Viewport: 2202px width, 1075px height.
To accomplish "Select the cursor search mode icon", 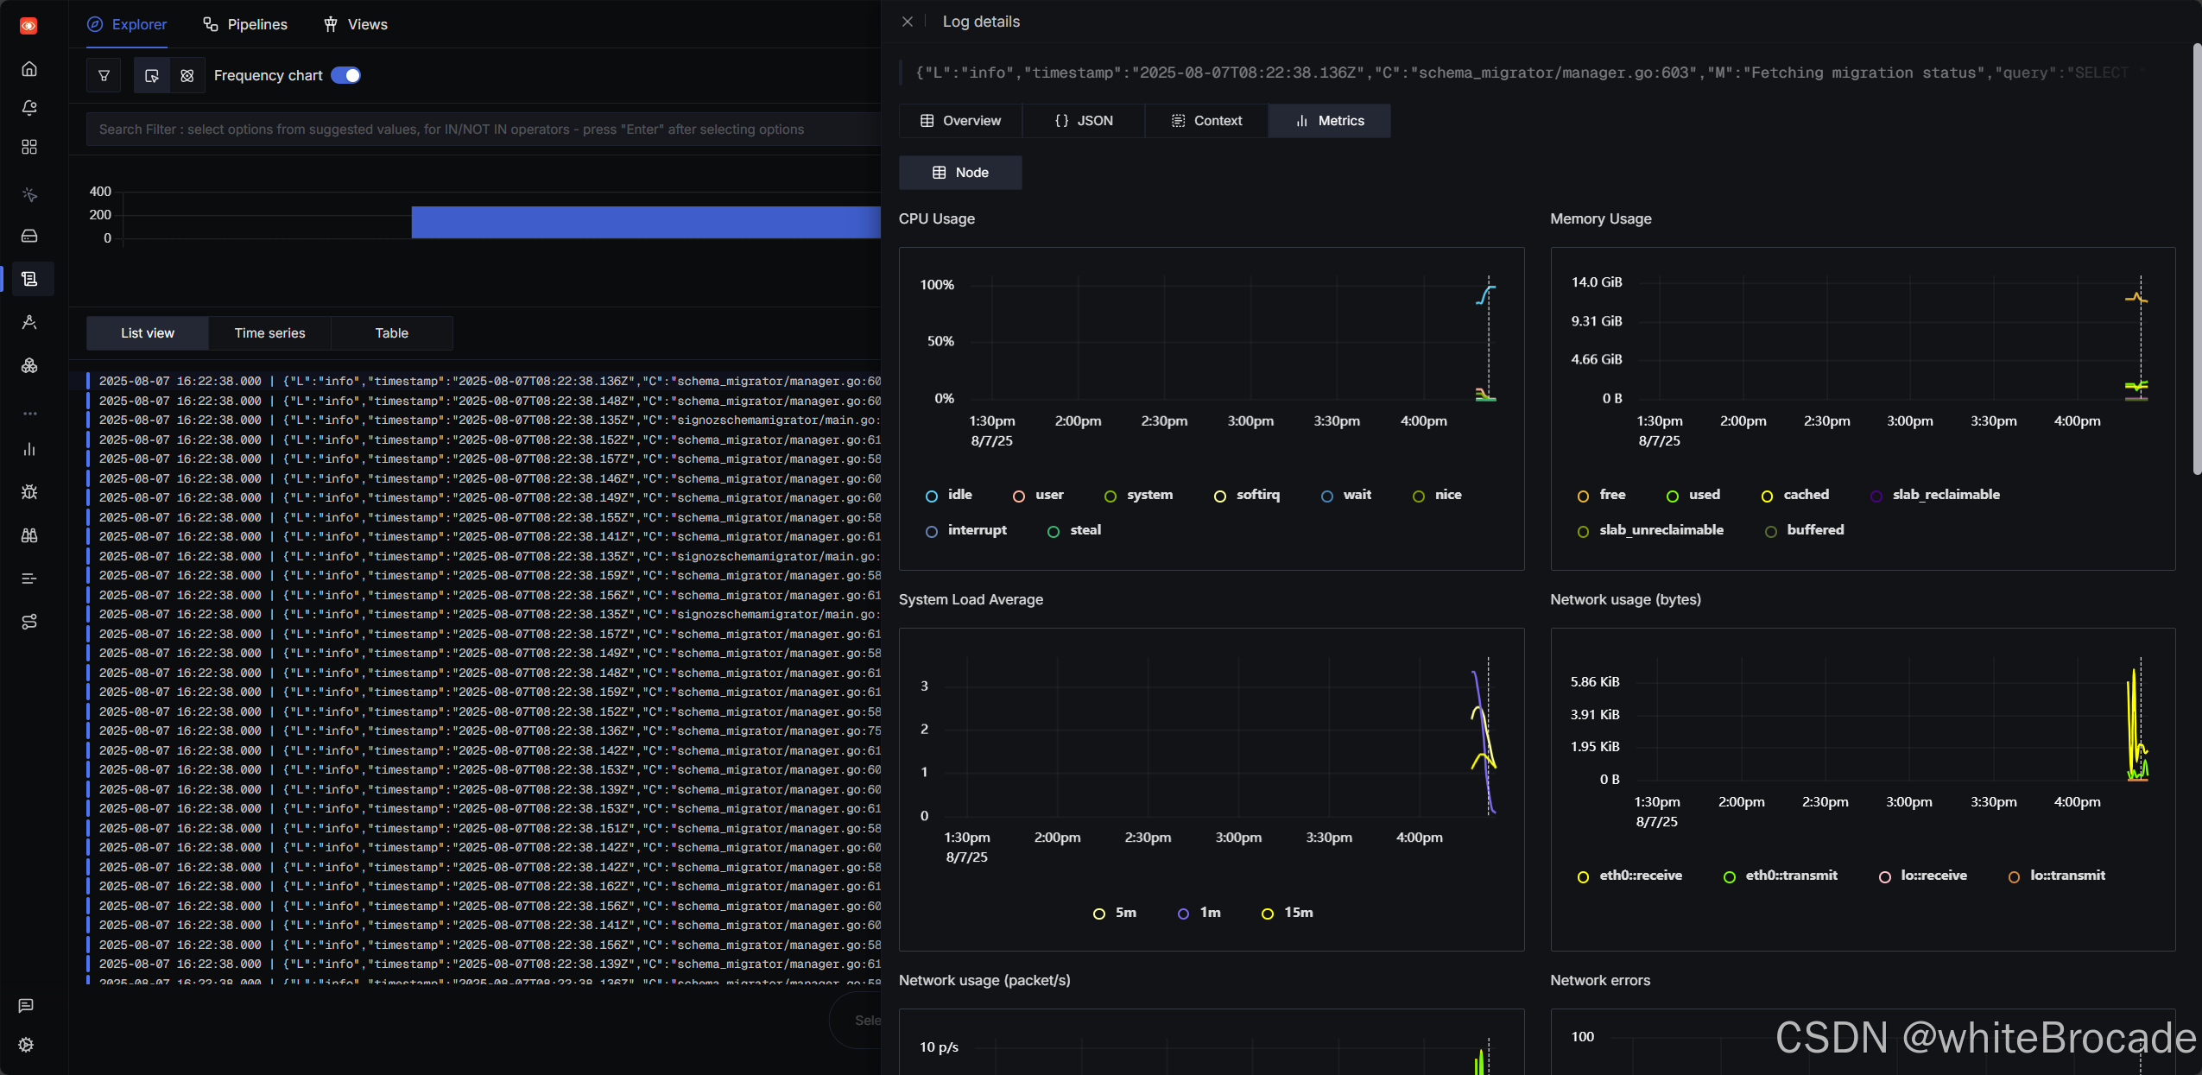I will (x=152, y=76).
